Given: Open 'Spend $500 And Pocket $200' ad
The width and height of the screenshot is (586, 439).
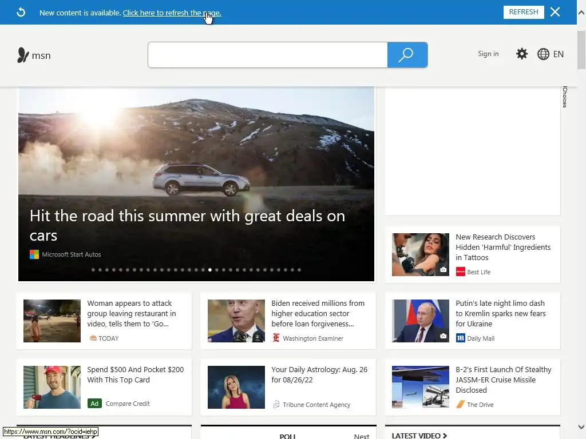Looking at the screenshot, I should click(135, 374).
